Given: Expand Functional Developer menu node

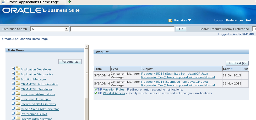Looking at the screenshot, I should [13, 98].
